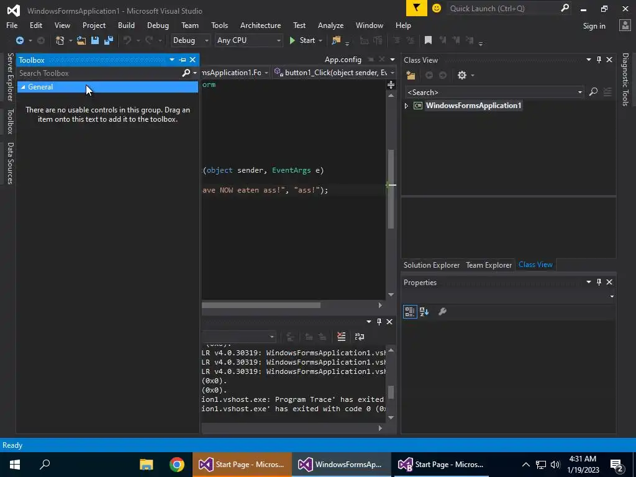Expand the WindowsFormsApplication1 node in Class View
This screenshot has height=477, width=636.
406,106
